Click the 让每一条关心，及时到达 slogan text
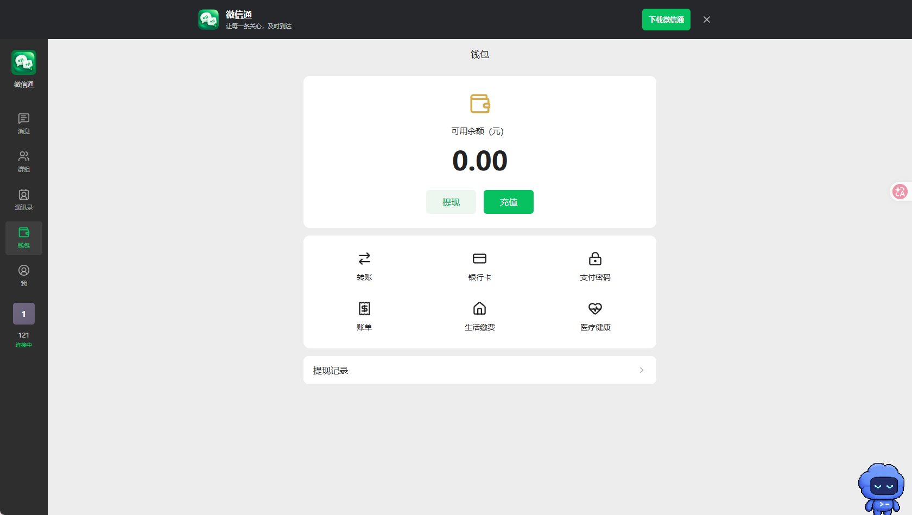 click(x=259, y=26)
